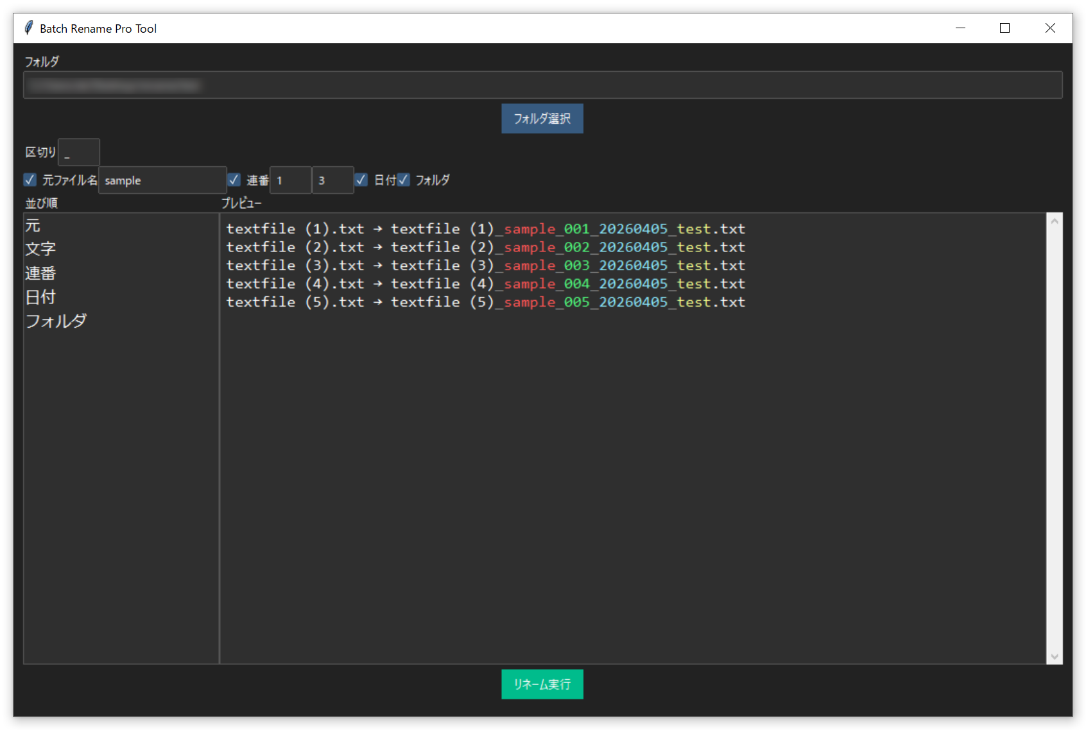Viewport: 1086px width, 730px height.
Task: Click the sample text input field
Action: coord(162,180)
